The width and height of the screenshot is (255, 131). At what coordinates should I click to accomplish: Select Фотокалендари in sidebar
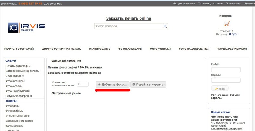pyautogui.click(x=15, y=81)
